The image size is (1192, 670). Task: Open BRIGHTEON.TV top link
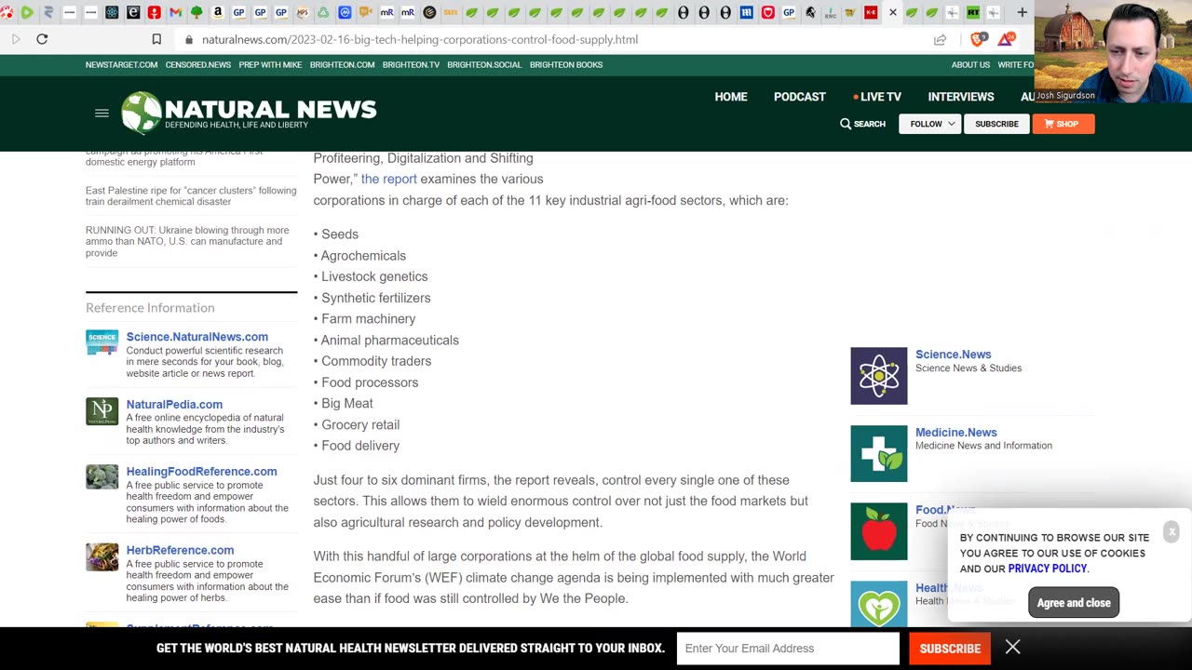pos(411,65)
